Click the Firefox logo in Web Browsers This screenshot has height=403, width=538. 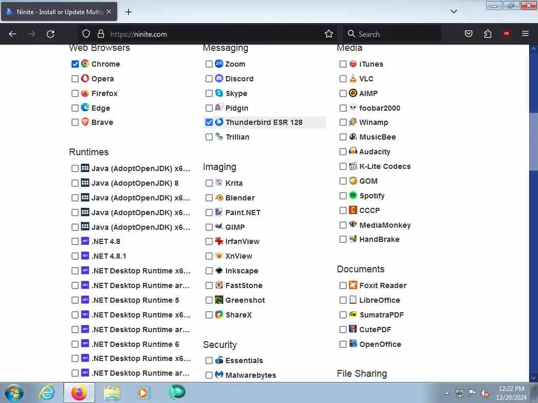click(85, 93)
